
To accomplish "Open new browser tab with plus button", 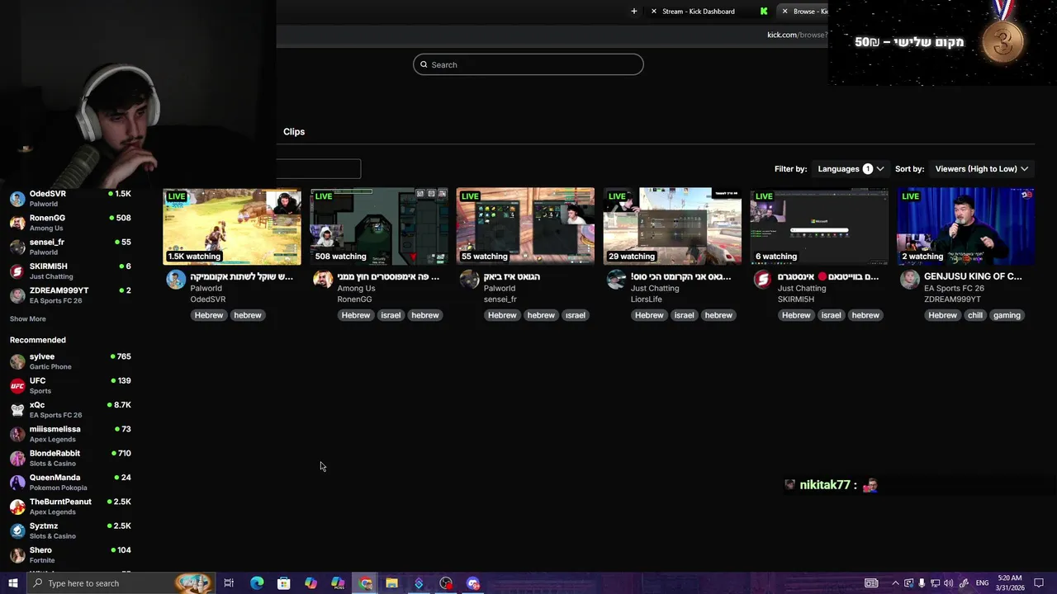I will (634, 12).
